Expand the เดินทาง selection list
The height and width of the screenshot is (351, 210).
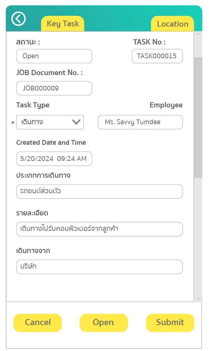(x=50, y=122)
